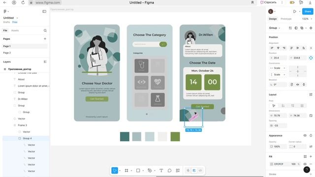
Task: Select the Rectangle shape tool
Action: coord(138,171)
